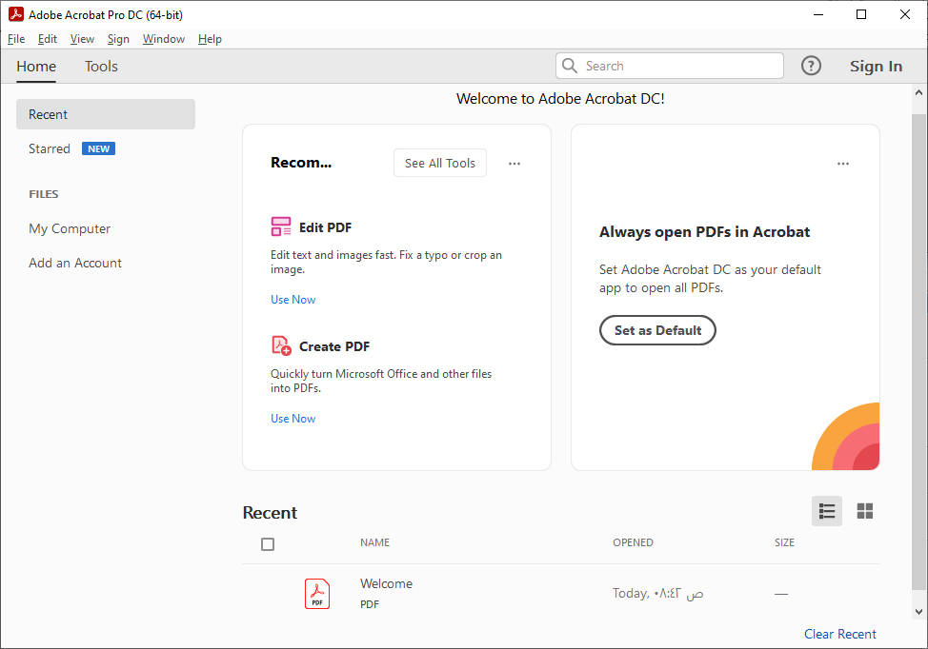The image size is (928, 649).
Task: Click the Edit PDF heading
Action: pos(325,227)
